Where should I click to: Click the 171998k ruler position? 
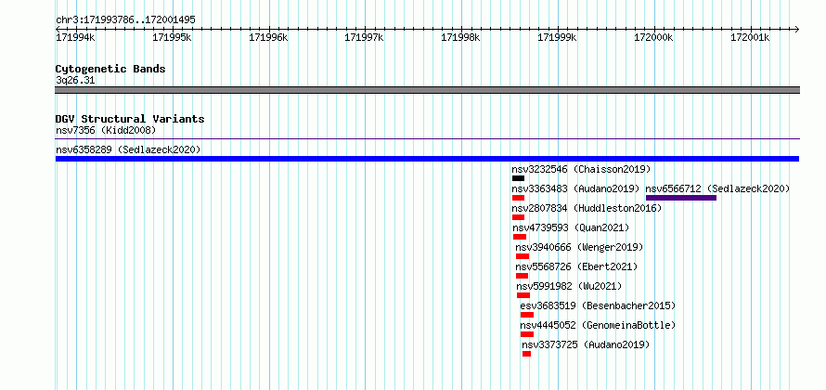[x=460, y=38]
